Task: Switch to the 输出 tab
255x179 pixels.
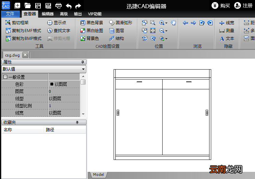Action: (x=78, y=14)
